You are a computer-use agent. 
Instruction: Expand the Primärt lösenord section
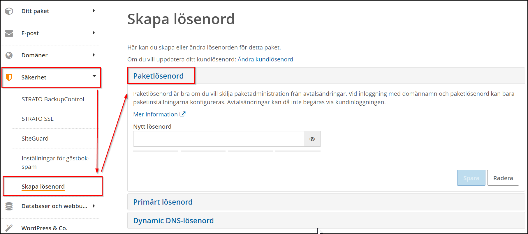pos(163,202)
